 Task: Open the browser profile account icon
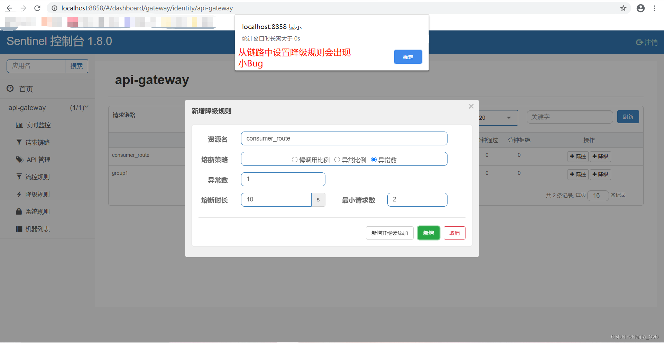click(x=640, y=8)
